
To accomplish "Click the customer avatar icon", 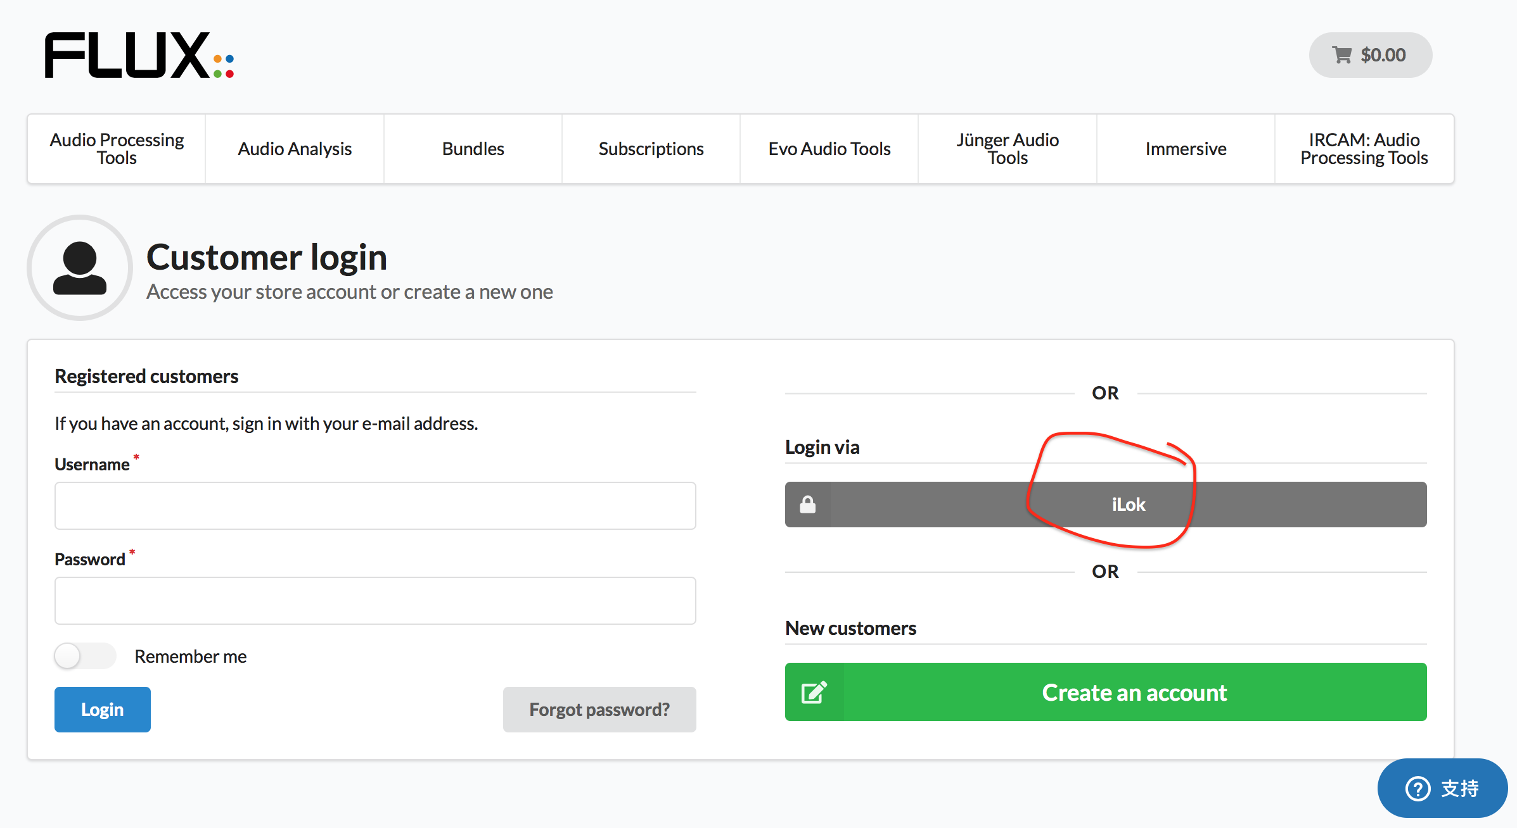I will (x=80, y=268).
